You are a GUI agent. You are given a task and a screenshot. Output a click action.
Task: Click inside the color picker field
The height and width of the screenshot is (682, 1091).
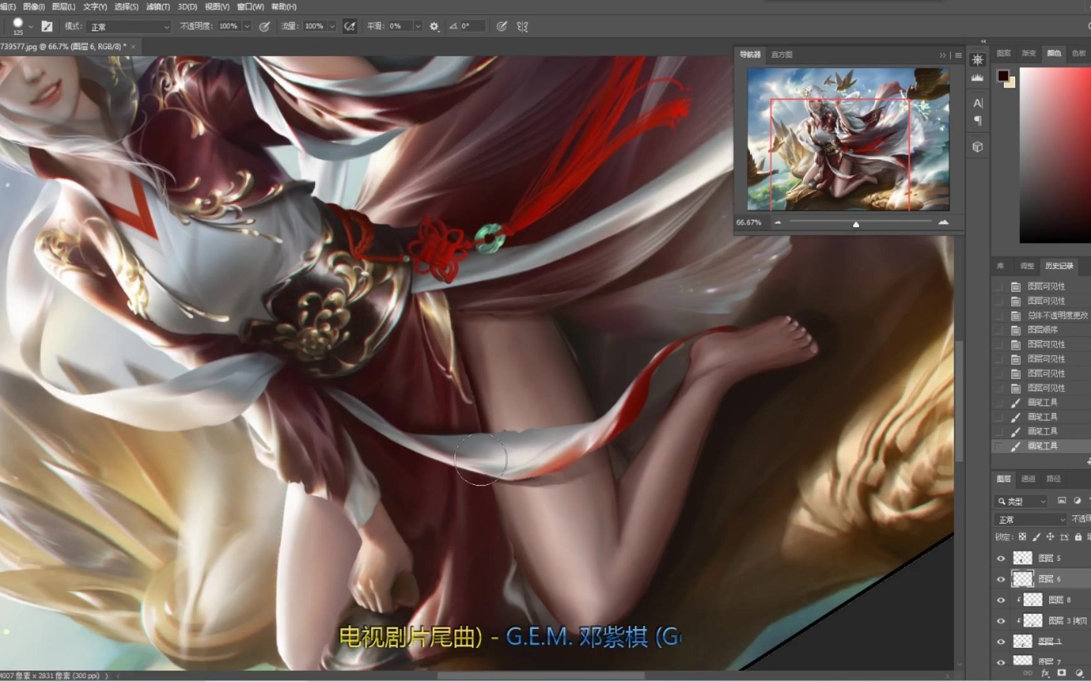click(1055, 155)
